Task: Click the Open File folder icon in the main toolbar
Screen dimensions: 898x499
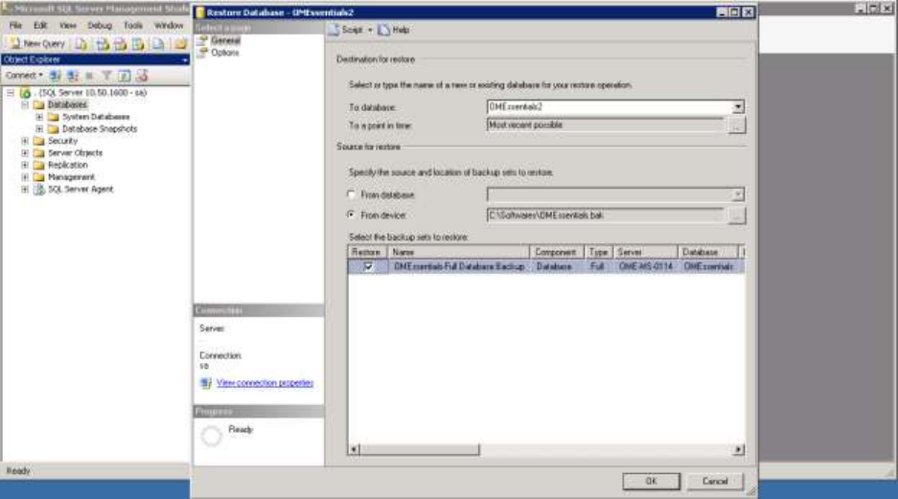Action: click(x=180, y=43)
